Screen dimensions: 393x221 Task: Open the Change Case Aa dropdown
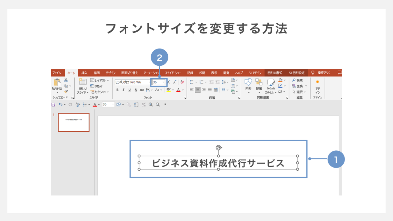158,90
